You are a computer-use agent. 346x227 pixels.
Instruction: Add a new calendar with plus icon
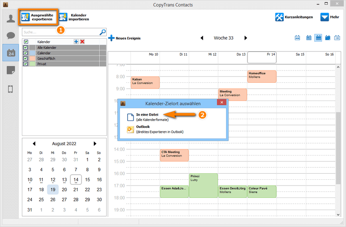tap(76, 41)
